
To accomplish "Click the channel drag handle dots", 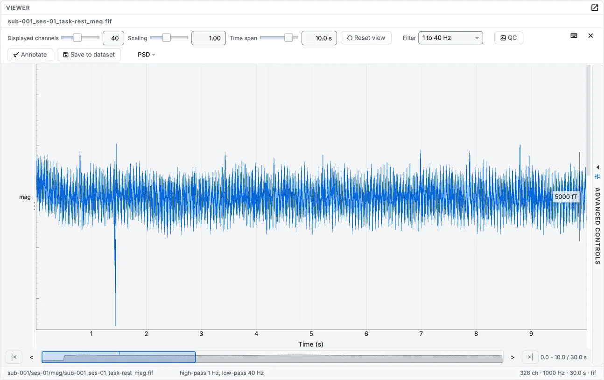I will (34, 206).
